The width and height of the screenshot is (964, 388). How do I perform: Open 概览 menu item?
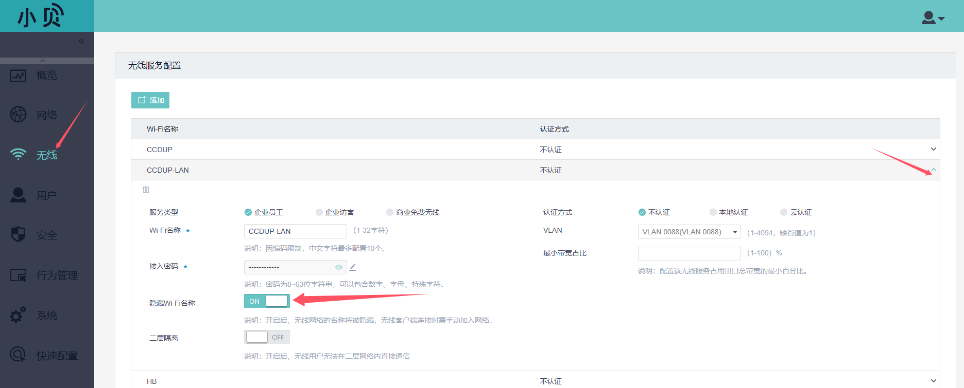[x=47, y=76]
